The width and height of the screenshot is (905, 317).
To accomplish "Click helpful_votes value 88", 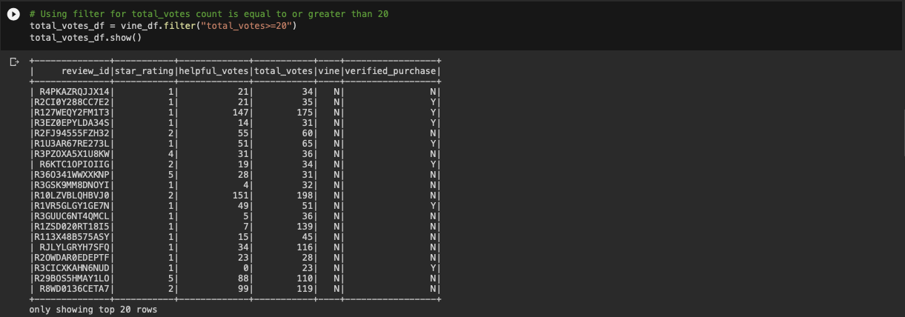I will coord(244,278).
